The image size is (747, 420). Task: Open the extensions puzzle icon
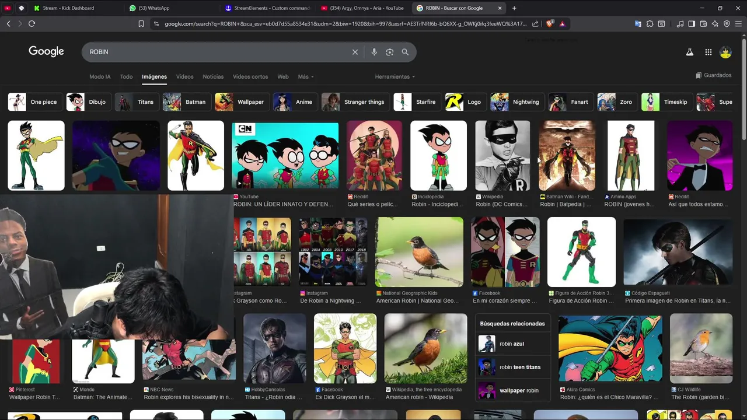[x=650, y=24]
